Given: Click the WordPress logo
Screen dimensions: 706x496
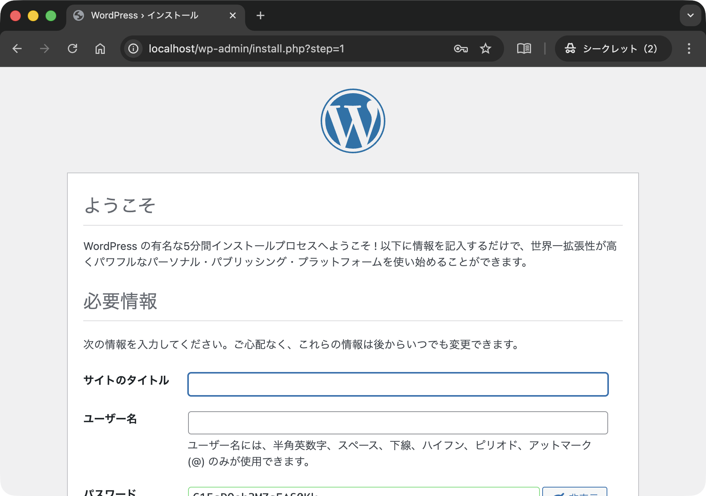Looking at the screenshot, I should coord(353,121).
